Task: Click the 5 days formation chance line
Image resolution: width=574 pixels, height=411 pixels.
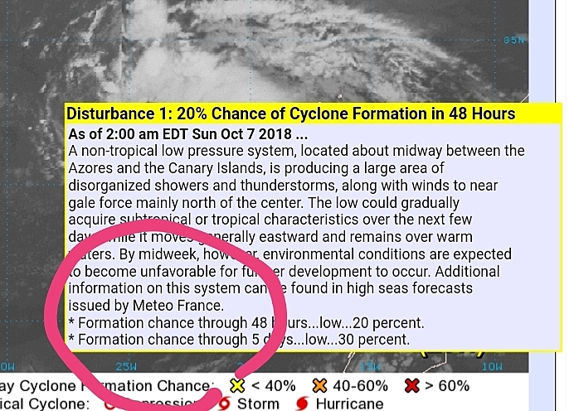Action: pos(239,340)
